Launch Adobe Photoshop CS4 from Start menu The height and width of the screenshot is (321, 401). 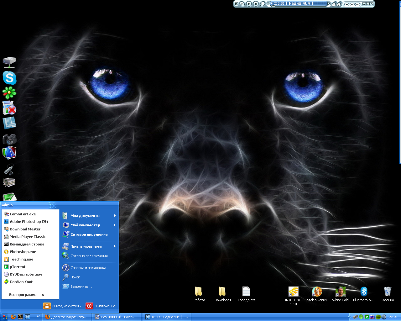pyautogui.click(x=30, y=222)
